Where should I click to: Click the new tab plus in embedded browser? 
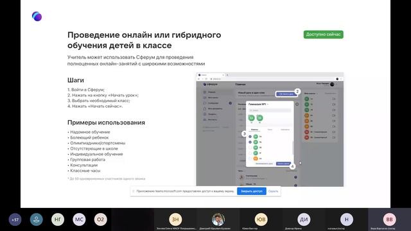coord(227,75)
